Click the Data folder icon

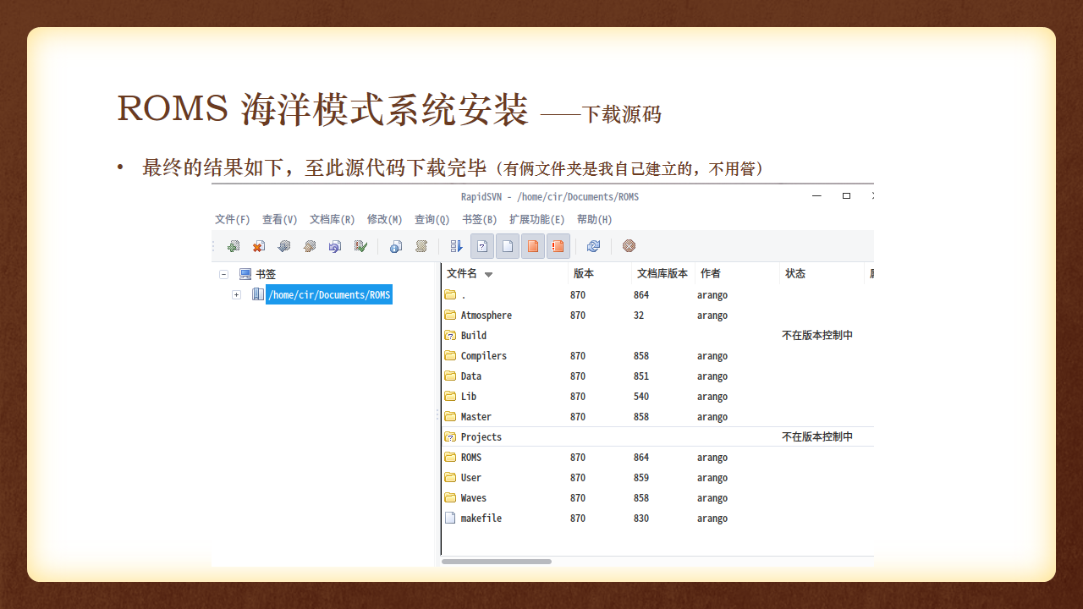click(450, 376)
